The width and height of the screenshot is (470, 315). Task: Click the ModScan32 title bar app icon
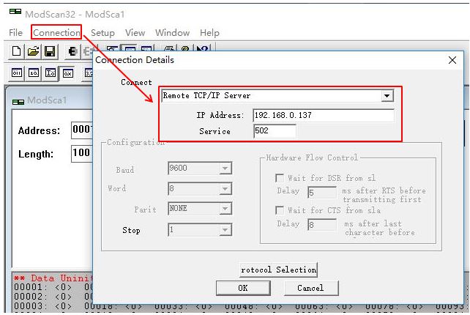point(15,12)
